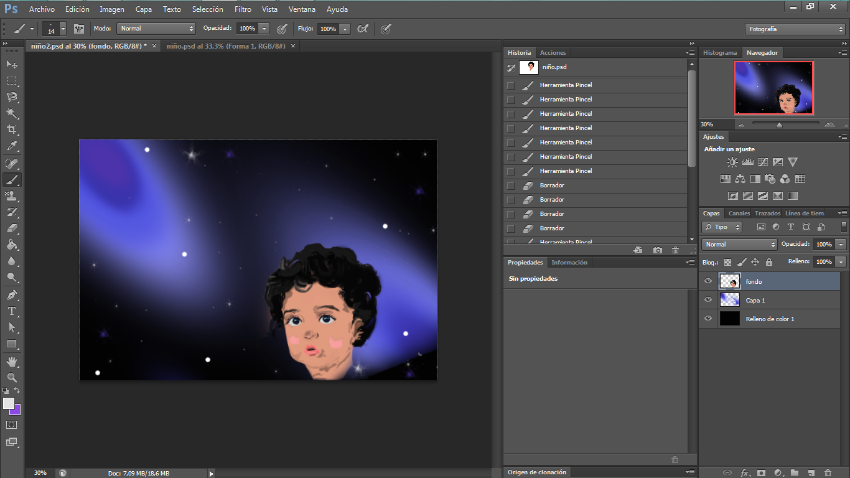The height and width of the screenshot is (478, 850).
Task: Click the zoom percentage field in status bar
Action: coord(40,473)
